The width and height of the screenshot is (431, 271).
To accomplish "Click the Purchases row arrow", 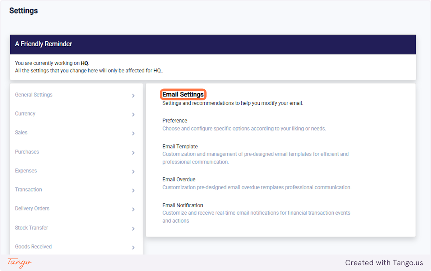I will click(x=133, y=153).
